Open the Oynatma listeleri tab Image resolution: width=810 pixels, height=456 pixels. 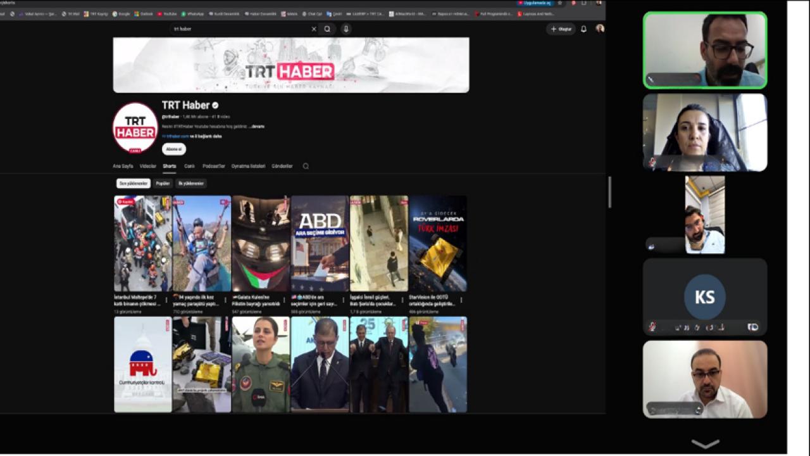(248, 166)
